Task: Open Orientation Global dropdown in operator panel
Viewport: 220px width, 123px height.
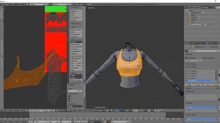Action: 76,106
